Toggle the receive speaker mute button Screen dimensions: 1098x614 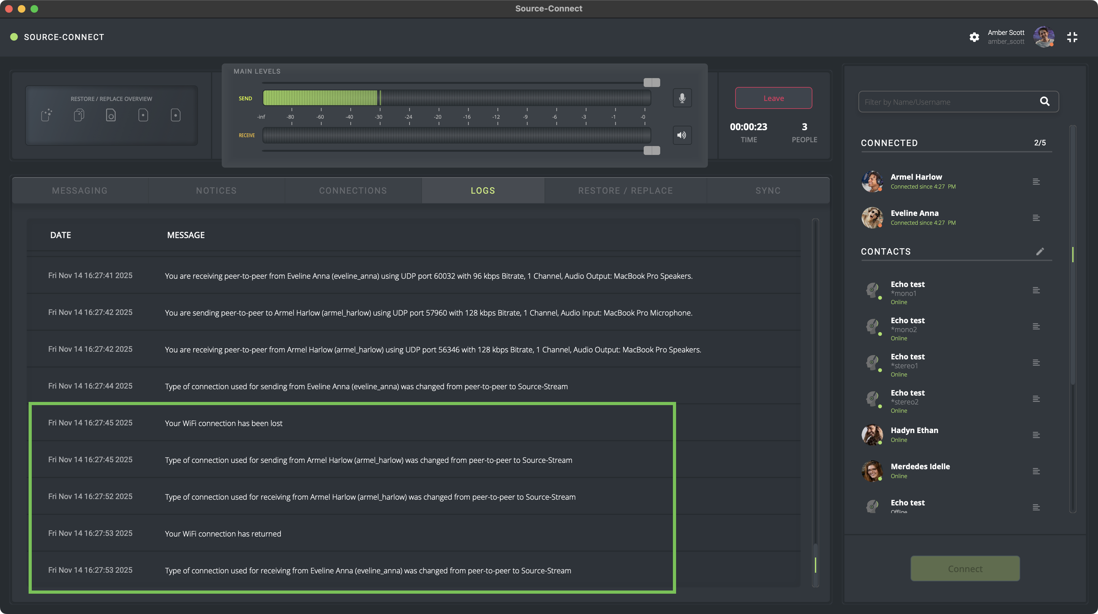[682, 135]
